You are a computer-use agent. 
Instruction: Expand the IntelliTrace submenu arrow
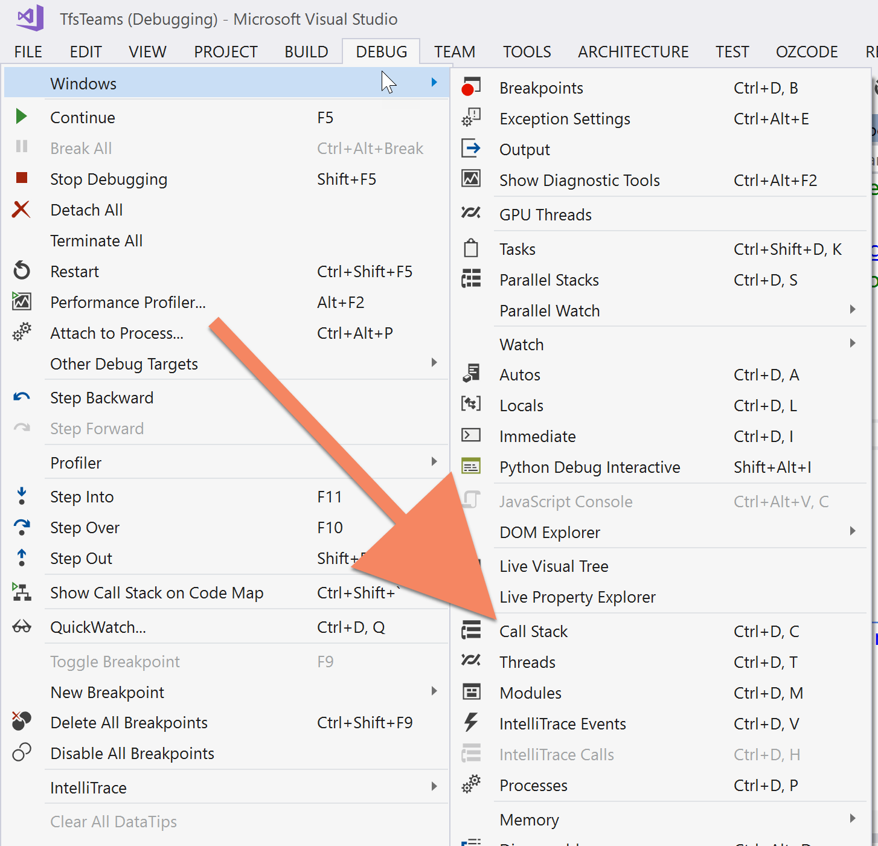pos(434,786)
